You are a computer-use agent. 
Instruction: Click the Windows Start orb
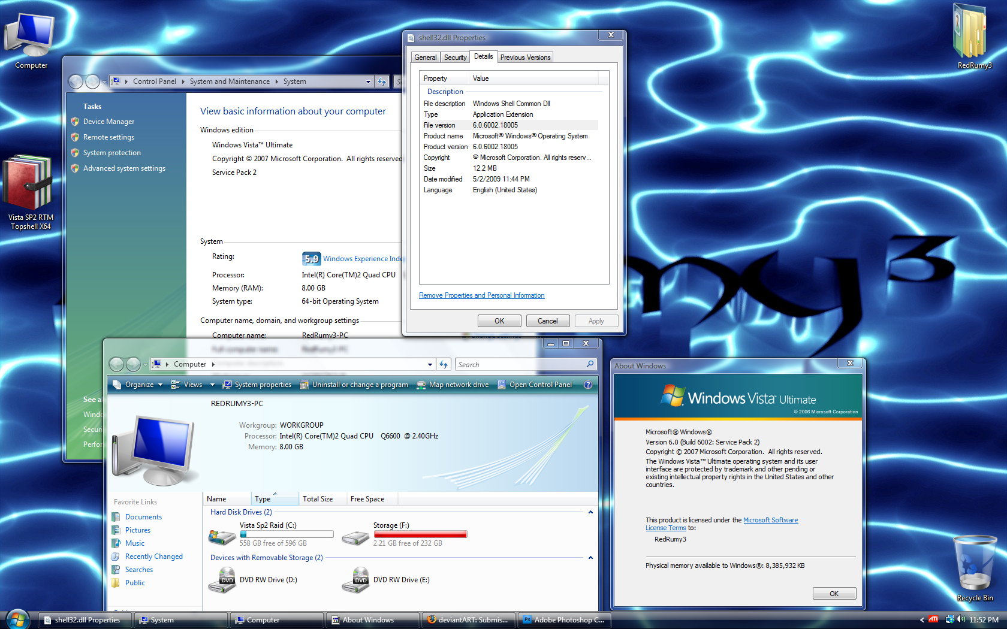(x=17, y=619)
